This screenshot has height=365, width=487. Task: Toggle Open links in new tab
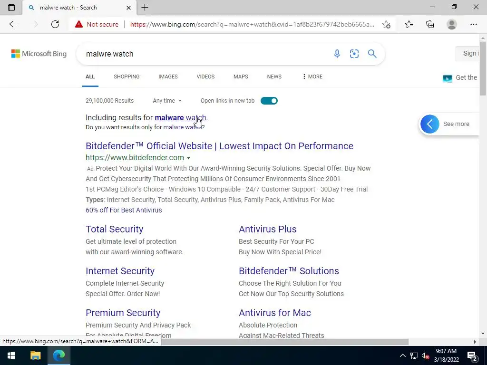pyautogui.click(x=269, y=101)
